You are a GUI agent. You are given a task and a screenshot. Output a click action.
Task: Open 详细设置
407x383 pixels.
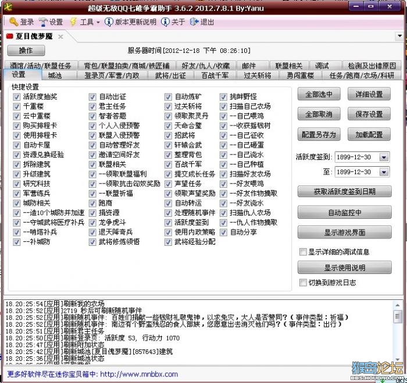tap(369, 94)
